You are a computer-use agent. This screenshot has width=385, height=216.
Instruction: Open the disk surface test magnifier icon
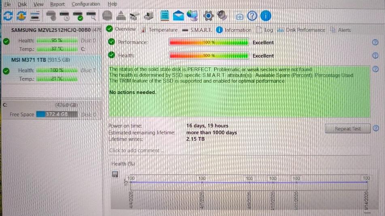coord(91,16)
